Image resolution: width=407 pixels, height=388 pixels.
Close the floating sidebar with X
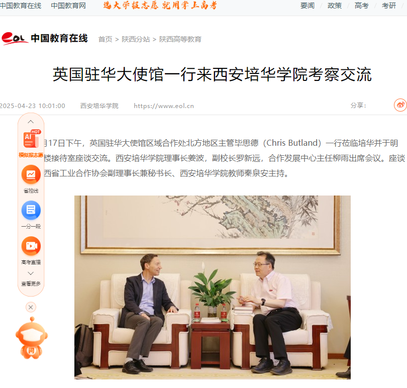pyautogui.click(x=31, y=307)
